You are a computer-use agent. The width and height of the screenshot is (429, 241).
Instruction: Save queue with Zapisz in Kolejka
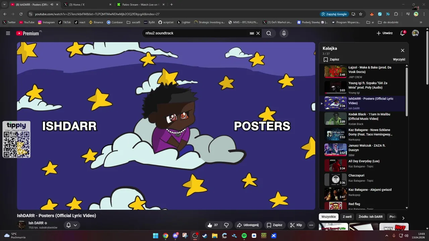331,59
